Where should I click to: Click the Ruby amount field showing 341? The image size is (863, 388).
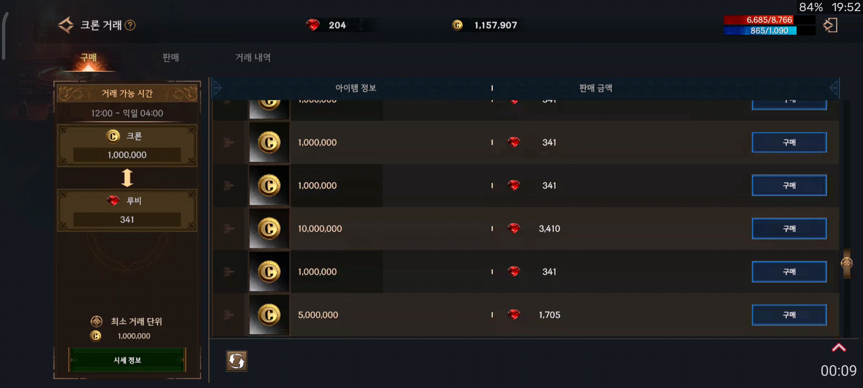[x=127, y=220]
